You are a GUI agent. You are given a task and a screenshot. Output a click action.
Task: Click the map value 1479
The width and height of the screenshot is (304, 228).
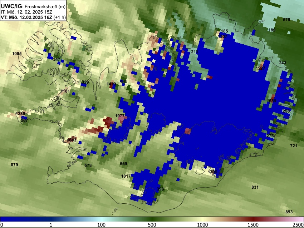[111, 84]
